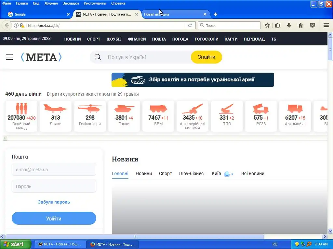Select the Літаки losses card

[x=56, y=116]
